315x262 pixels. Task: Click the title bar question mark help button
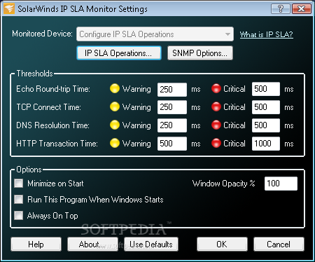281,9
